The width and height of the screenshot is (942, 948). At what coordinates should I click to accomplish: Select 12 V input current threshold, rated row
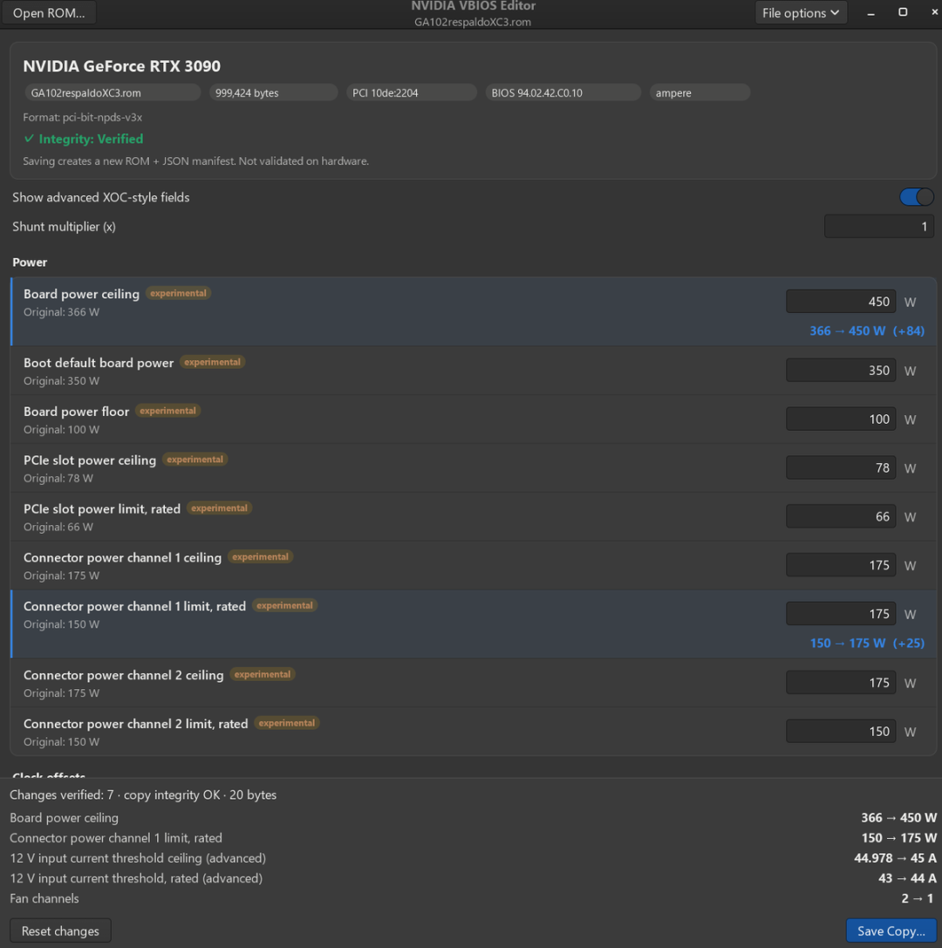click(473, 878)
